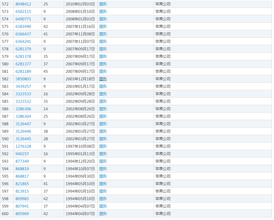Click the 图形 link in row 585
Viewport: 274px width, 220px height.
click(x=103, y=101)
